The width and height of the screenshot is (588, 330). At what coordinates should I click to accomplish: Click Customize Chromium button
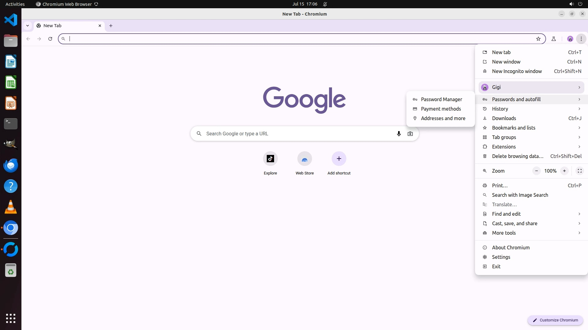[x=555, y=320]
